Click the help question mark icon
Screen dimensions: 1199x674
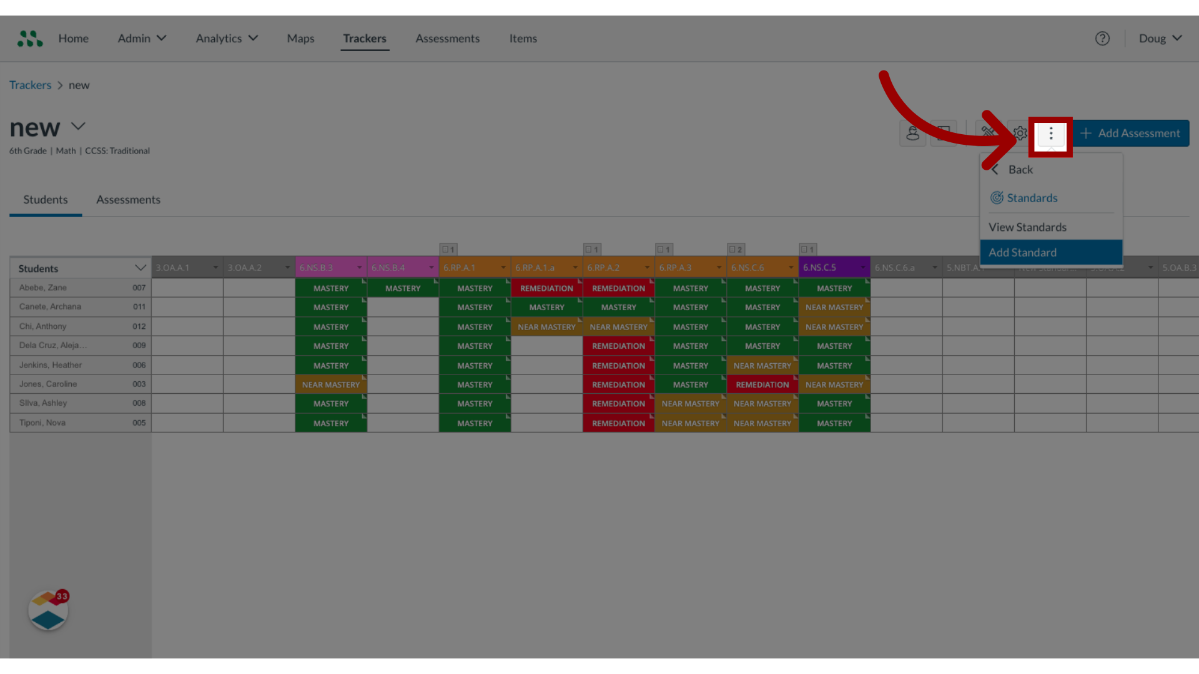(1103, 38)
